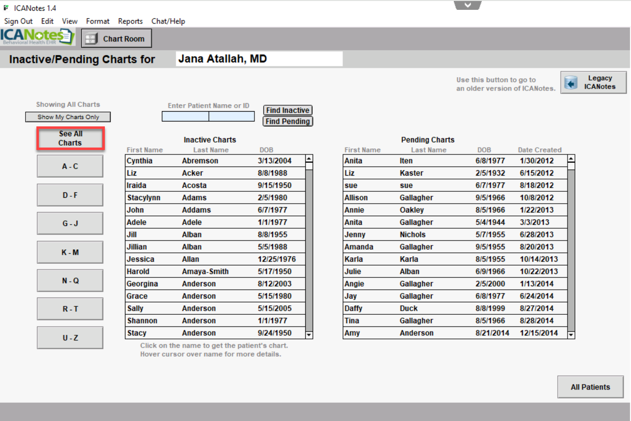Open the Sign Out menu
This screenshot has width=631, height=421.
[x=19, y=21]
